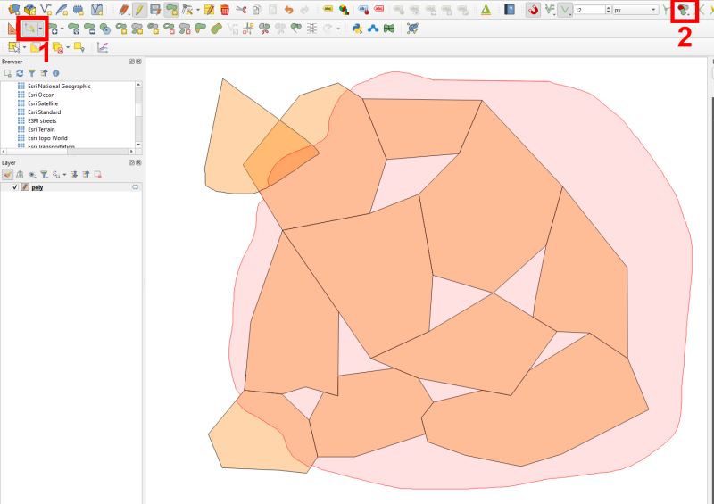Expand all in Layer panel
Viewport: 714px width, 504px height.
(74, 174)
